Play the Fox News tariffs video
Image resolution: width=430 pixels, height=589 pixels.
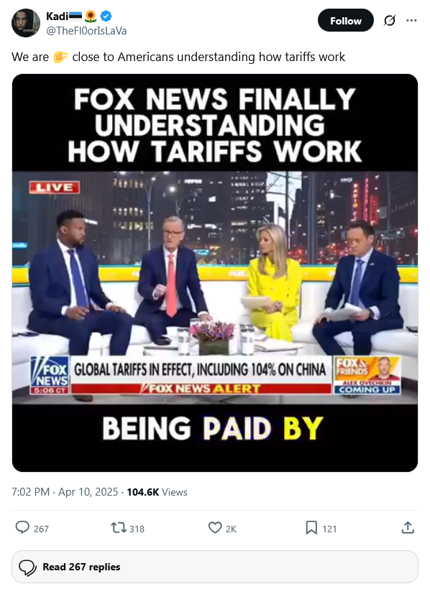(215, 273)
